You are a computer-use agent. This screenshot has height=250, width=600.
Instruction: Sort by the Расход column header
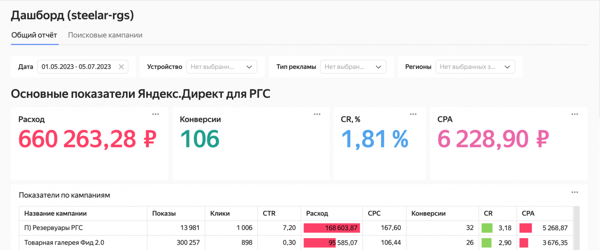[x=332, y=213]
